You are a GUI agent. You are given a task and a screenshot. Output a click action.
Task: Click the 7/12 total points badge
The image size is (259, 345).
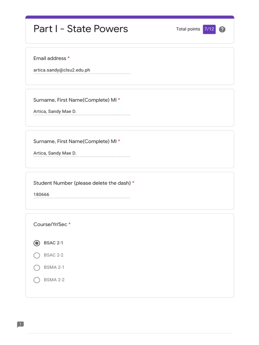209,29
